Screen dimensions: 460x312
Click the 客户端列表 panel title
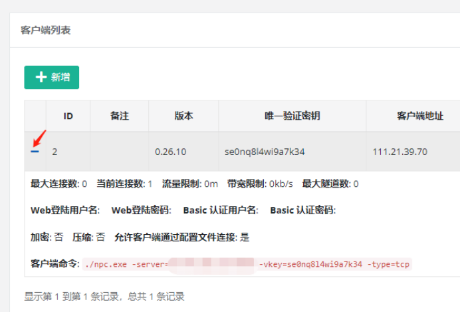pos(45,30)
